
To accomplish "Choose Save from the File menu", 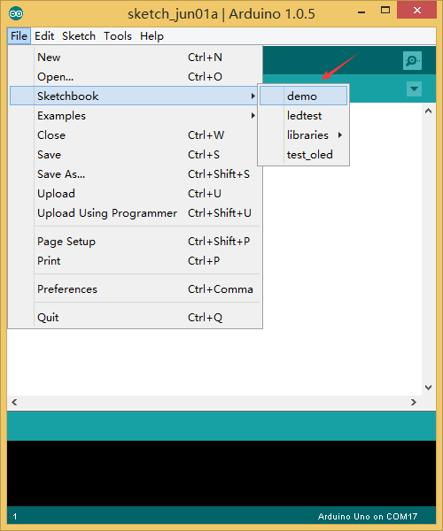I will point(136,154).
